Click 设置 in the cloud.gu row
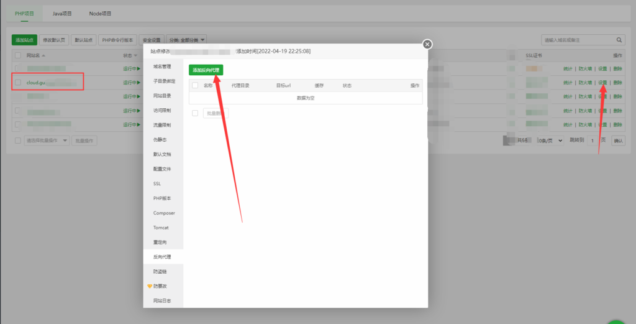This screenshot has width=636, height=324. 602,83
